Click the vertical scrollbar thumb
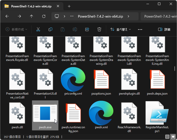Viewport: 177px width, 140px height. [x=175, y=69]
